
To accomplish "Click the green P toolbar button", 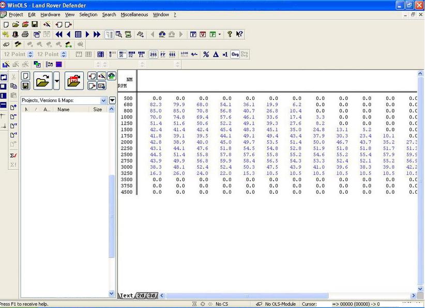I will (213, 34).
